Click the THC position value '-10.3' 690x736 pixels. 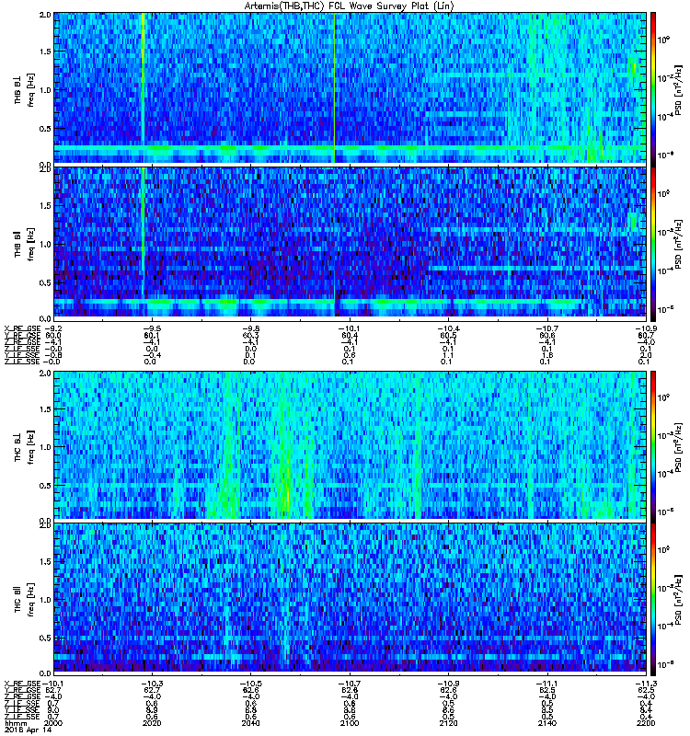tap(152, 684)
